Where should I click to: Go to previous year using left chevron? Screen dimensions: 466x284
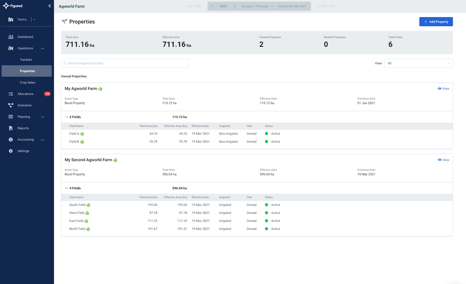click(212, 6)
